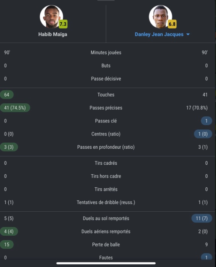
Task: Select the 41 (74.5%) passes précises badge
Action: coord(15,108)
